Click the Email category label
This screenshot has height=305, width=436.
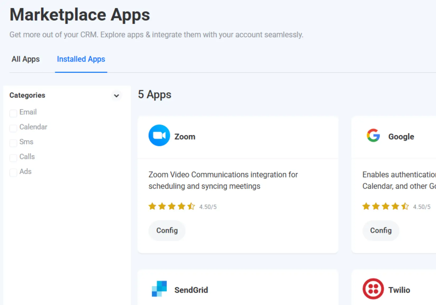28,112
